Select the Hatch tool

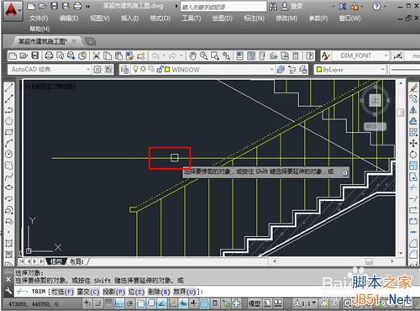(8, 243)
